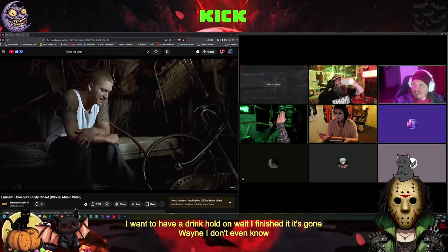Open the three-dot more actions menu
Viewport: 448px width, 252px height.
click(x=162, y=204)
